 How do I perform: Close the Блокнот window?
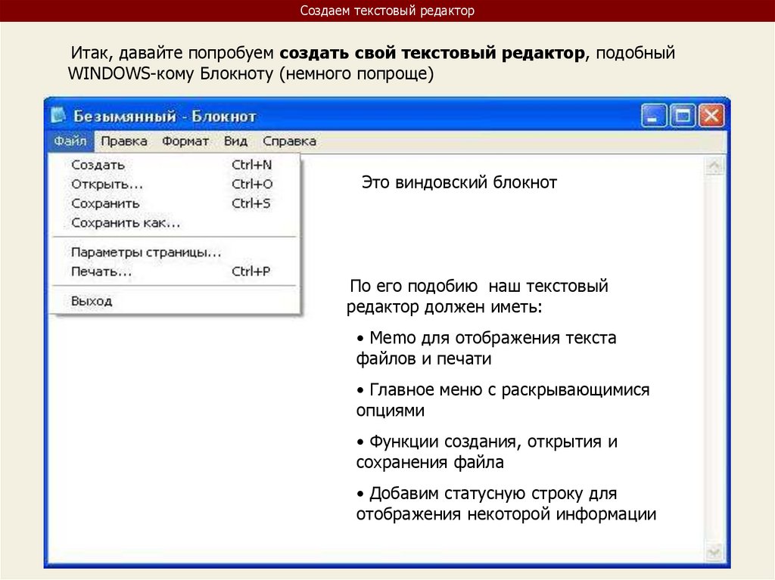coord(711,116)
